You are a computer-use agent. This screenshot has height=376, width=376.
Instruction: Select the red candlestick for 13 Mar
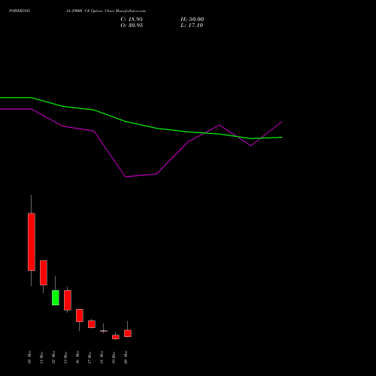coord(68,300)
